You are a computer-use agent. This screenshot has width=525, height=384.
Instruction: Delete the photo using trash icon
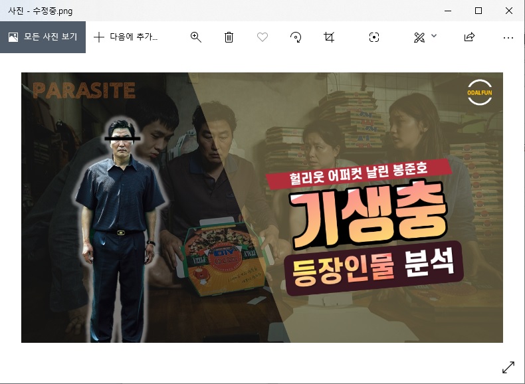[229, 37]
